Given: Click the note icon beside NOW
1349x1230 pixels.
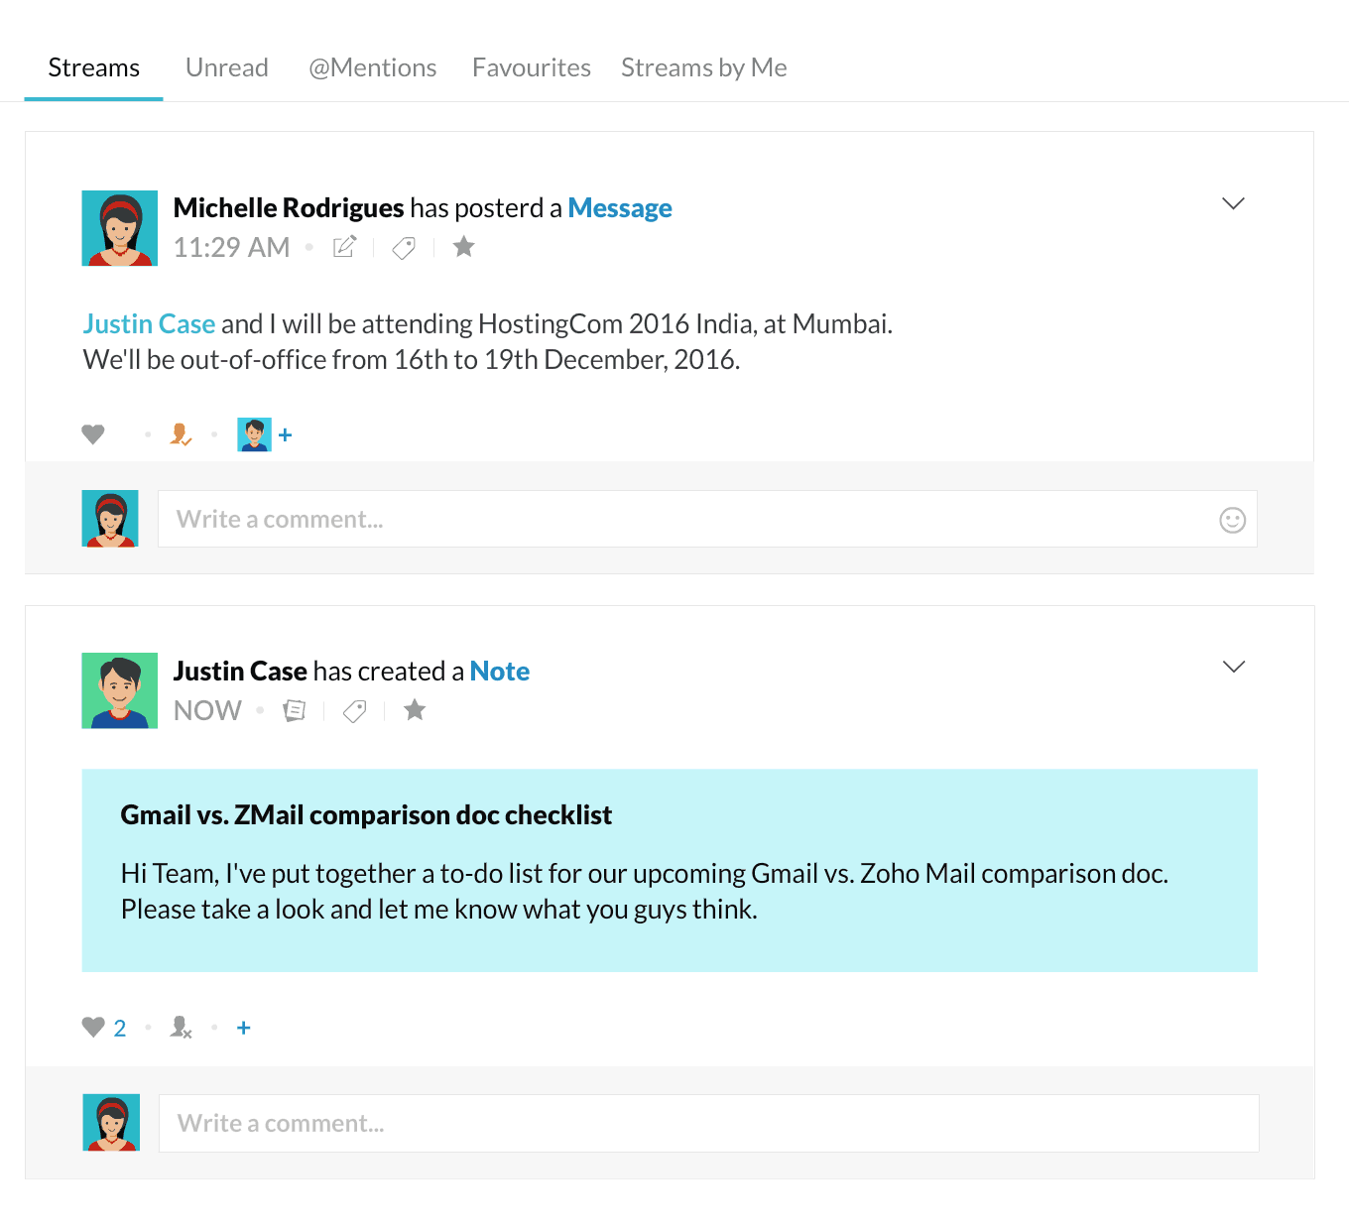Looking at the screenshot, I should point(295,710).
